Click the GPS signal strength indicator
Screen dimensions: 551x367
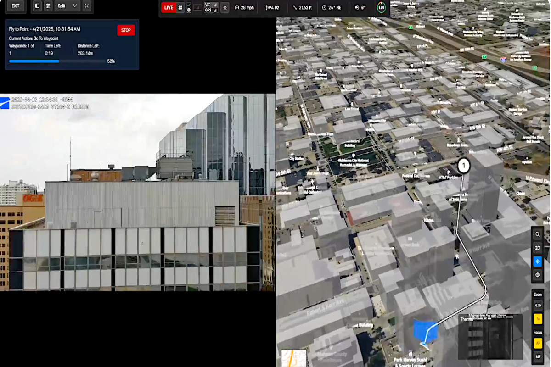210,9
